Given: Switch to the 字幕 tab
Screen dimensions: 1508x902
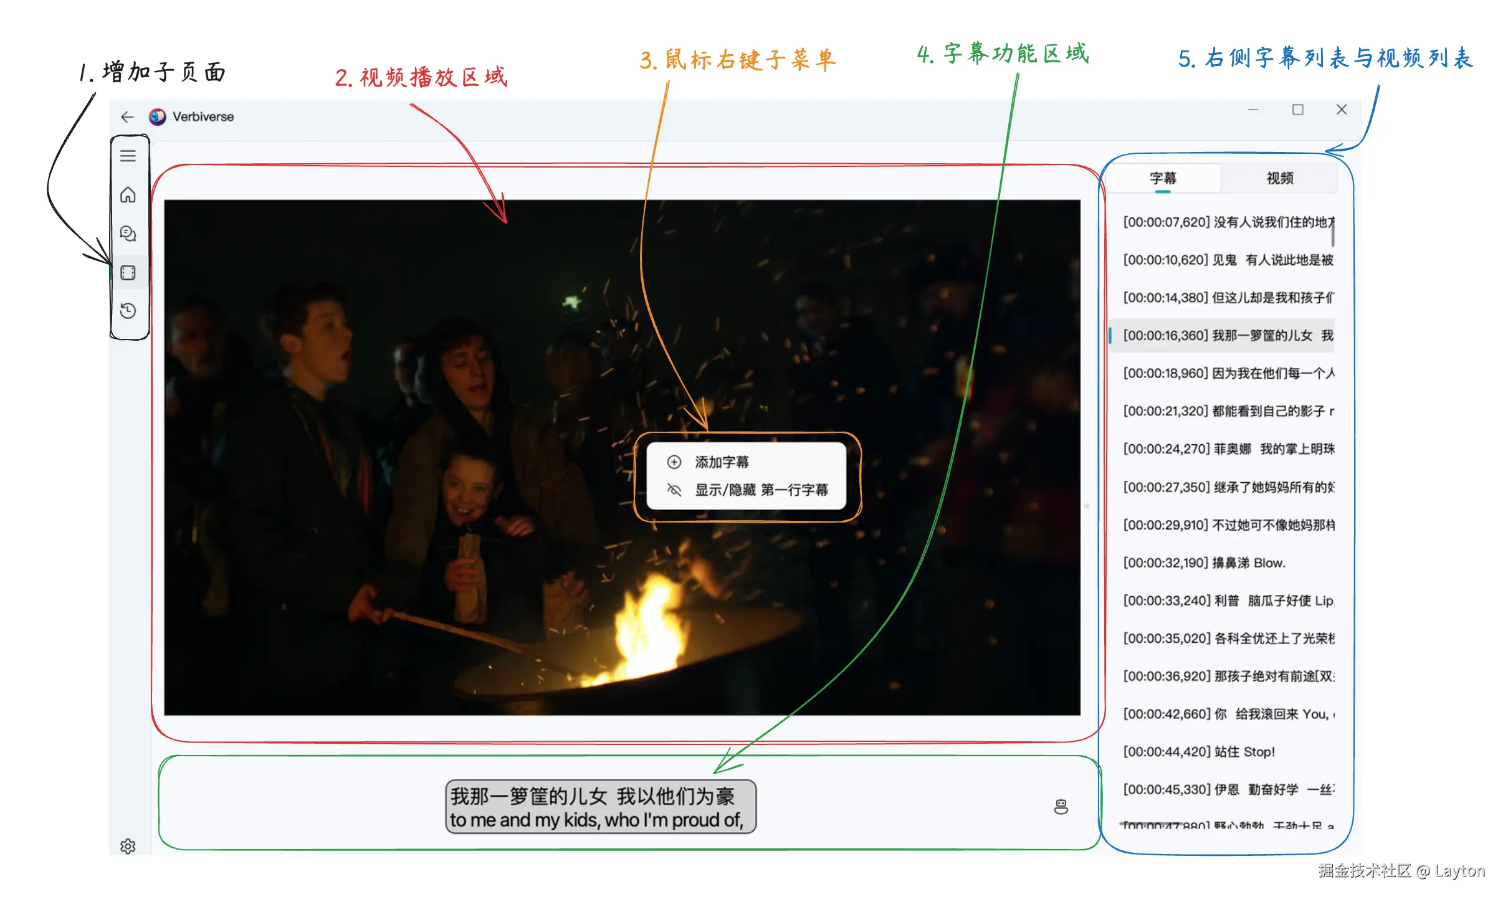Looking at the screenshot, I should pyautogui.click(x=1164, y=178).
